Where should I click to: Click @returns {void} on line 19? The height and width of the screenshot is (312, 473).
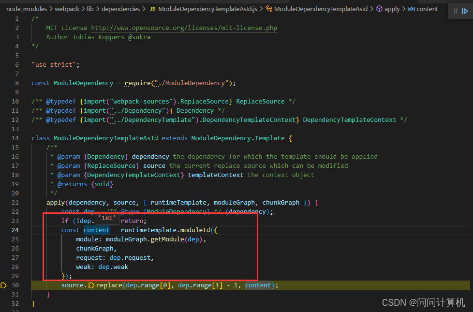(x=86, y=184)
